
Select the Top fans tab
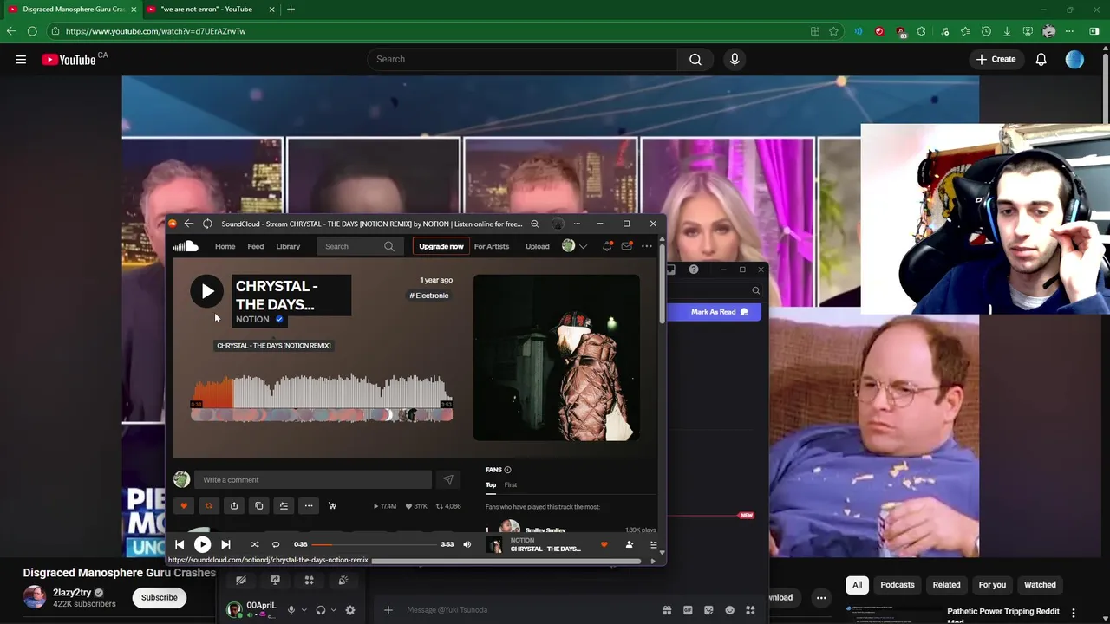tap(491, 484)
